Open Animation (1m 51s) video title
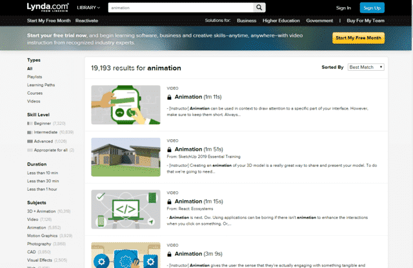The height and width of the screenshot is (268, 413). [199, 149]
